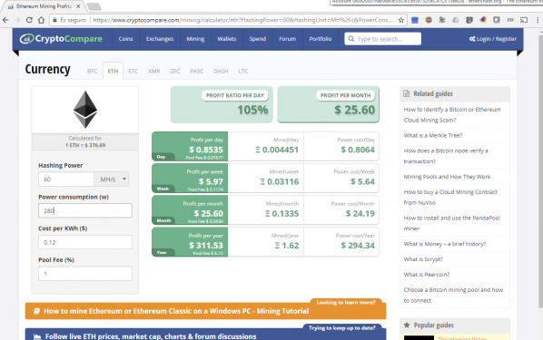Screen dimensions: 543x340
Task: Click the Hashing Power input field
Action: (66, 180)
